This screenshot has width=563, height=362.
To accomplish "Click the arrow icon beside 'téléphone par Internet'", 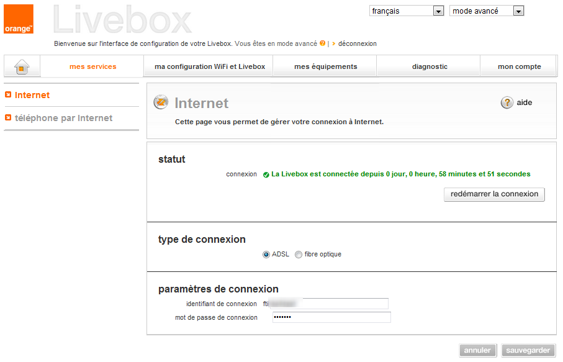I will click(x=8, y=118).
